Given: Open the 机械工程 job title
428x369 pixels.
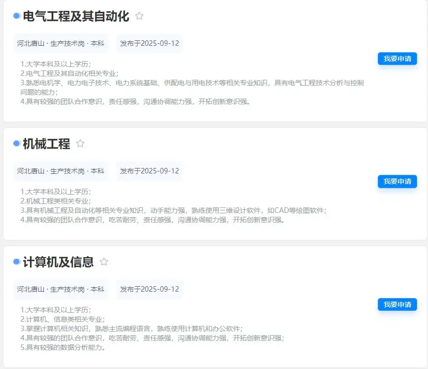Looking at the screenshot, I should coord(46,144).
